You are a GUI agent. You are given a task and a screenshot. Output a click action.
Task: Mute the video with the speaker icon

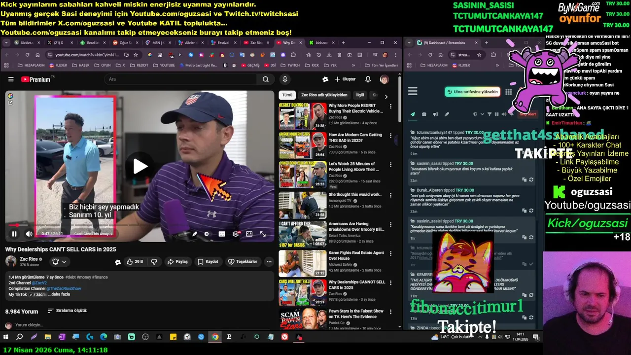tap(29, 234)
